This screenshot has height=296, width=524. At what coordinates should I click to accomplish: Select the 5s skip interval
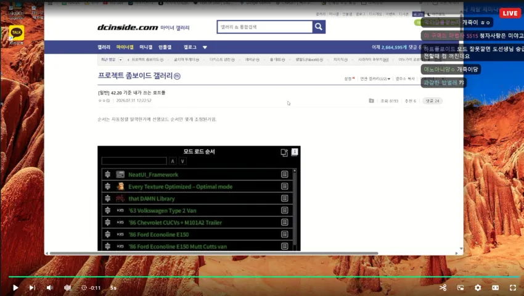click(113, 287)
